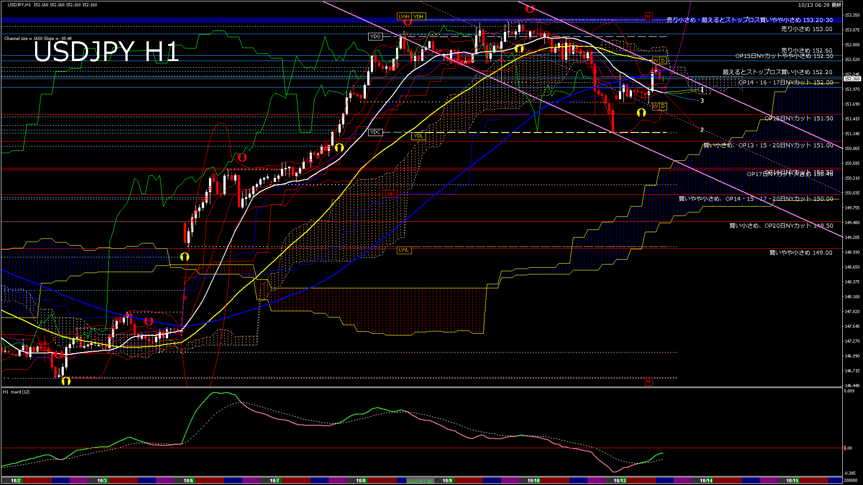Click the red M marker at chart top

tap(648, 17)
